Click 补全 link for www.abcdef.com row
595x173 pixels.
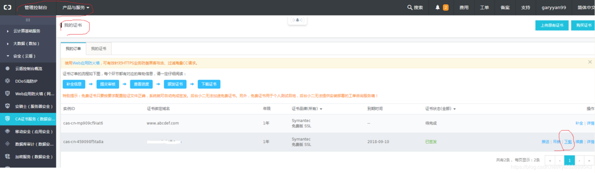click(x=579, y=123)
